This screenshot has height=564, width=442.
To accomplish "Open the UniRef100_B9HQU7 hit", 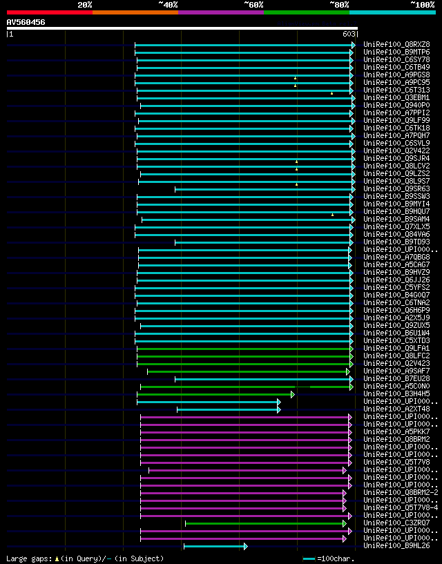I will [396, 211].
